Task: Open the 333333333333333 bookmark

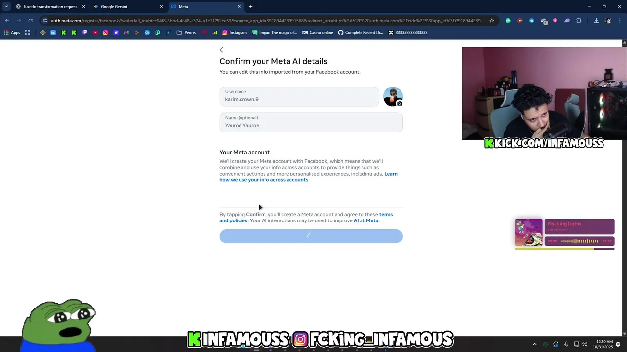Action: 408,33
